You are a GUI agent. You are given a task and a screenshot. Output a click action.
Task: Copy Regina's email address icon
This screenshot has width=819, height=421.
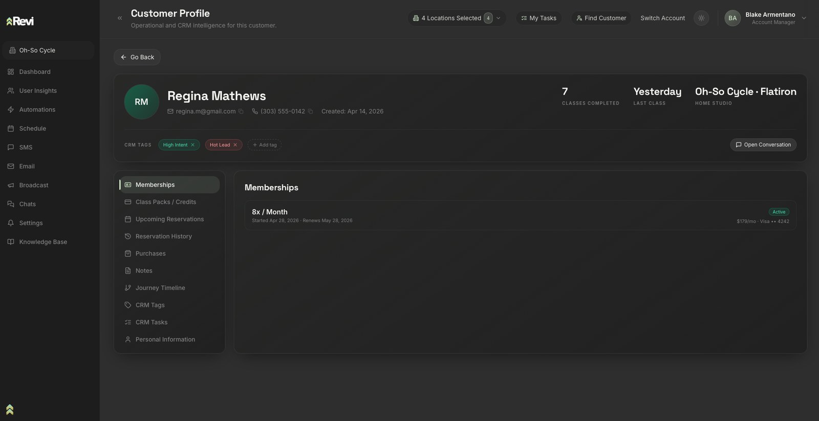241,111
